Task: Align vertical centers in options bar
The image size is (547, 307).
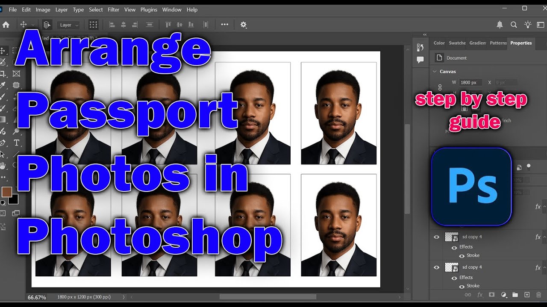Action: pyautogui.click(x=180, y=25)
